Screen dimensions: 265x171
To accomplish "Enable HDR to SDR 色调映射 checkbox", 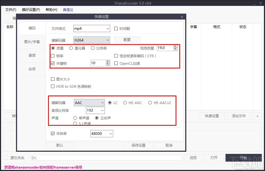I will [x=53, y=86].
